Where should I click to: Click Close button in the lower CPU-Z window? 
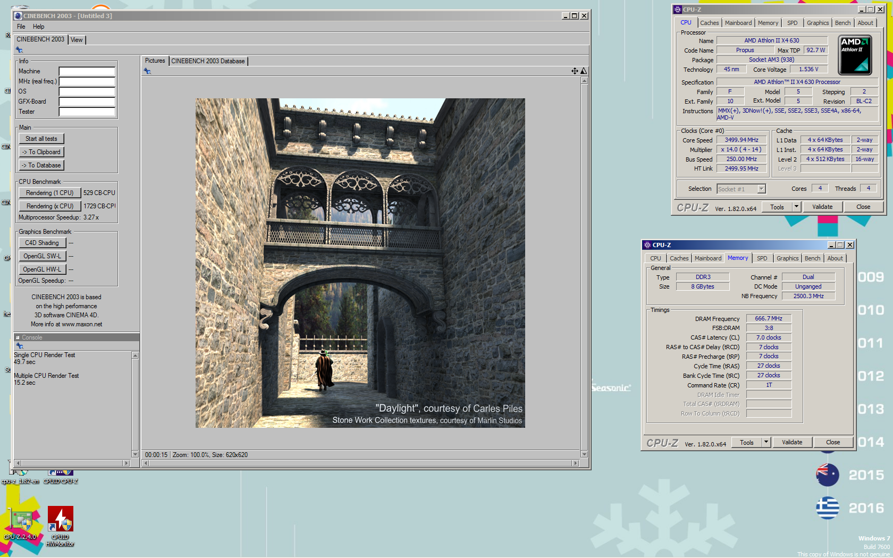(833, 443)
